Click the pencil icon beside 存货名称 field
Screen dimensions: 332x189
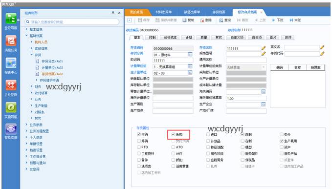click(264, 48)
